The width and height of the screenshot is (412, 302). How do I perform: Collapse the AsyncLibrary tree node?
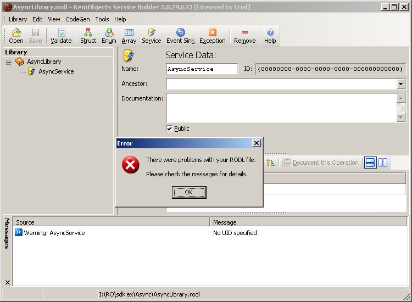8,62
